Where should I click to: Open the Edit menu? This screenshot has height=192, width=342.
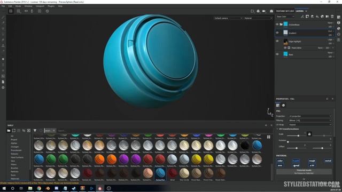10,6
